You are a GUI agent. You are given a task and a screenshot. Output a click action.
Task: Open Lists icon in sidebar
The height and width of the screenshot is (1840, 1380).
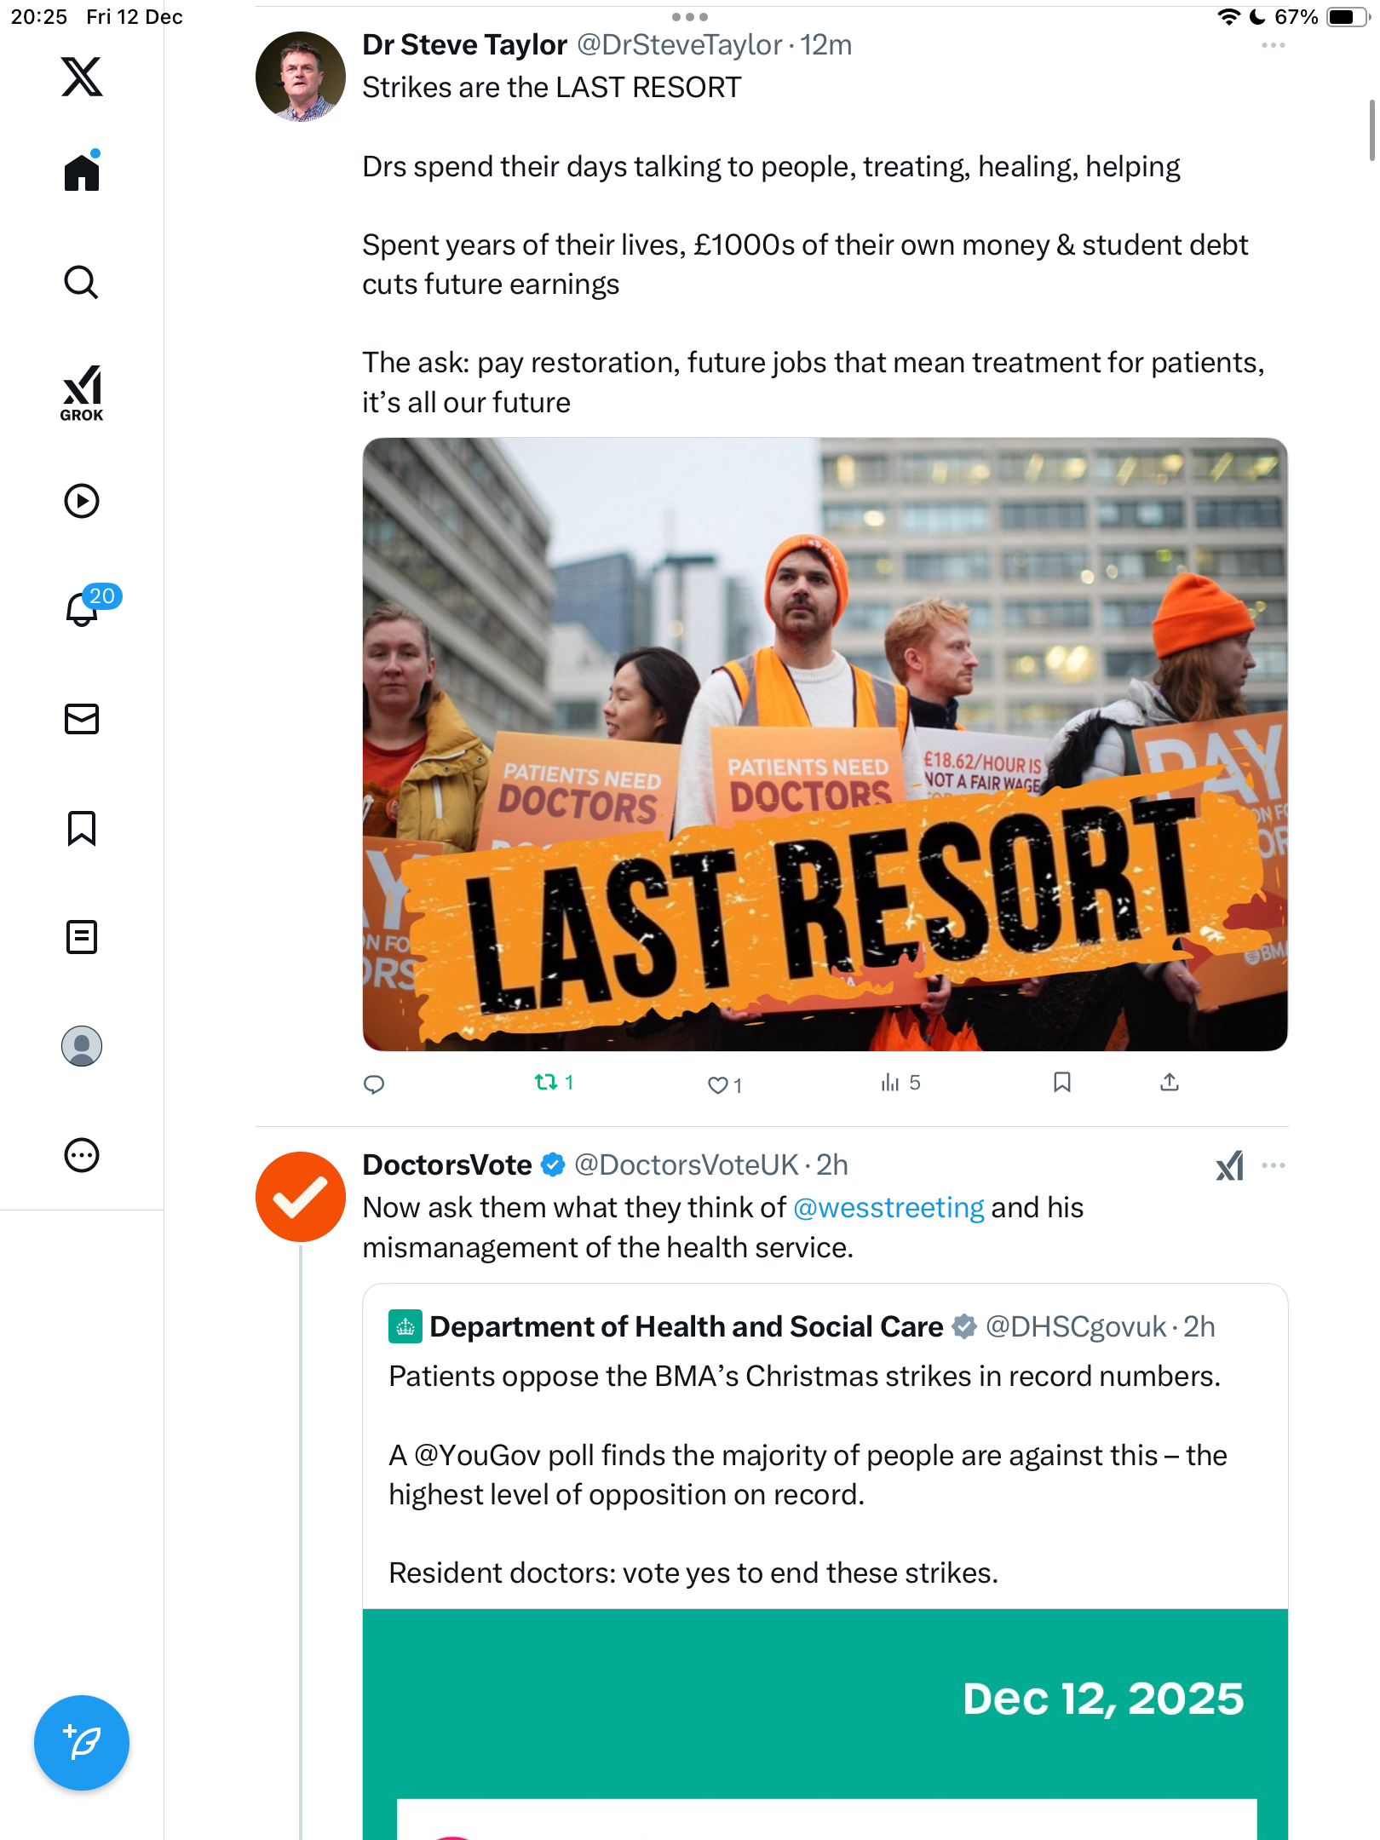click(82, 937)
